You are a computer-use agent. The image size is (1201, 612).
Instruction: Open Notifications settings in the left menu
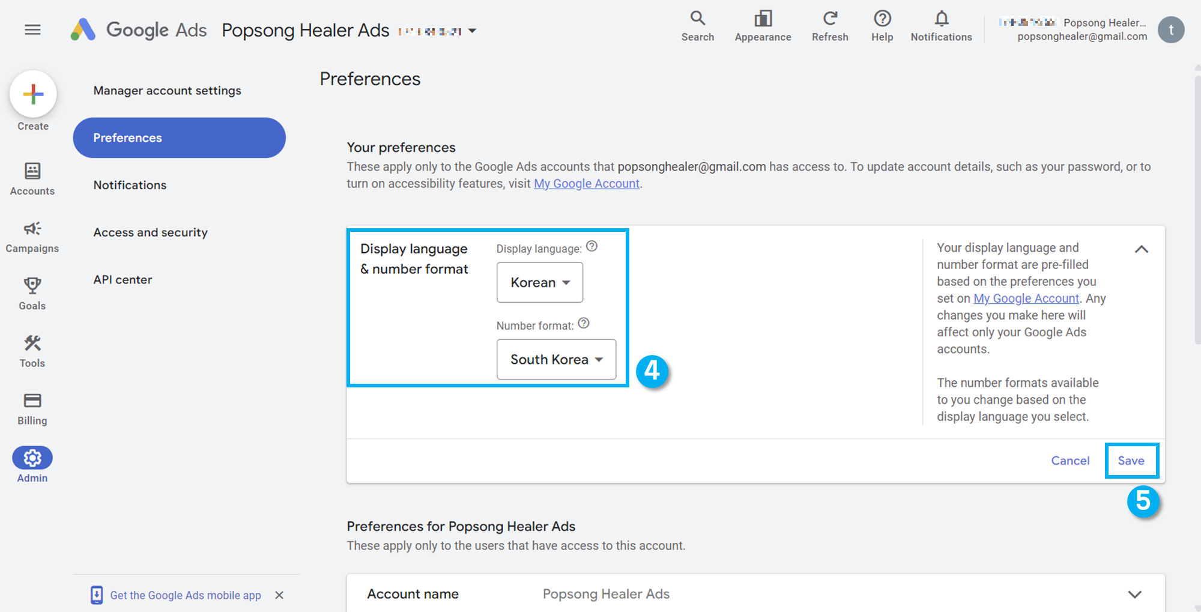(130, 185)
